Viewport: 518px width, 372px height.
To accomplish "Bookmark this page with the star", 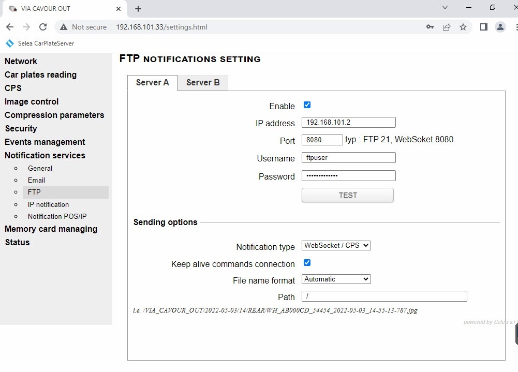I will coord(463,27).
